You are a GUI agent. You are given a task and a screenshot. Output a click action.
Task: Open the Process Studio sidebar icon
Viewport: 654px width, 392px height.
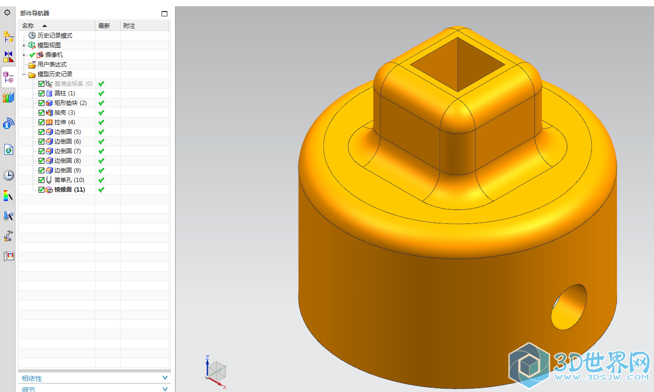(x=8, y=216)
